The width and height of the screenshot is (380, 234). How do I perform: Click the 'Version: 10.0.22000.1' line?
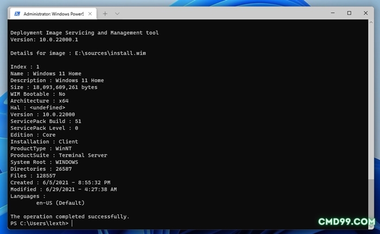44,40
